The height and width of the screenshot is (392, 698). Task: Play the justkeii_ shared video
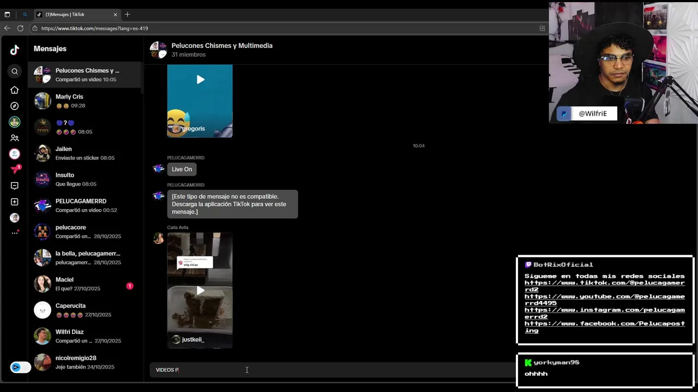(x=200, y=290)
